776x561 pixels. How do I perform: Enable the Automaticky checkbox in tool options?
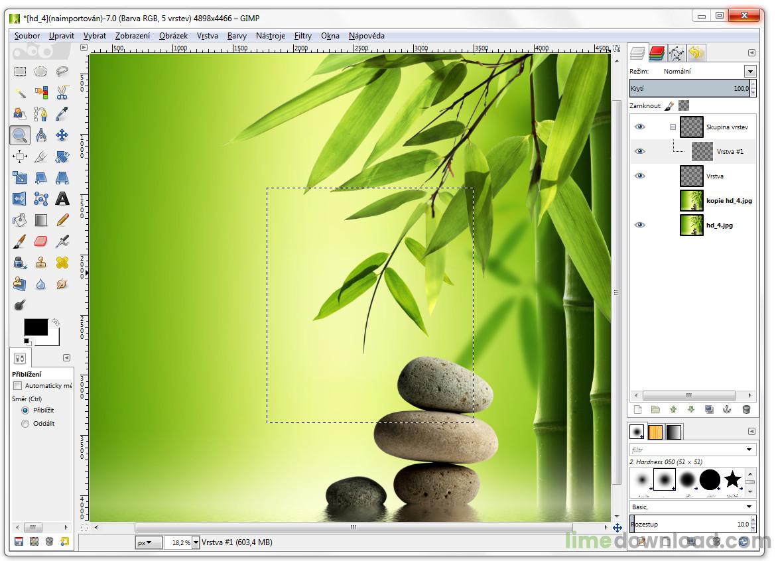coord(18,385)
